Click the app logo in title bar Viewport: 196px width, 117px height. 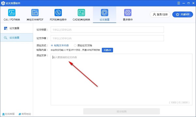pyautogui.click(x=3, y=3)
